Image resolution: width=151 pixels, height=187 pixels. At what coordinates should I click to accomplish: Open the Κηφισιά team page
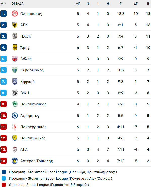pyautogui.click(x=27, y=82)
